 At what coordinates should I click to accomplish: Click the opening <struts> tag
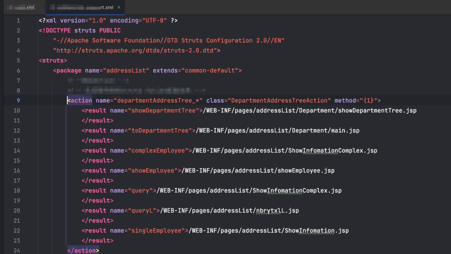[x=53, y=61]
